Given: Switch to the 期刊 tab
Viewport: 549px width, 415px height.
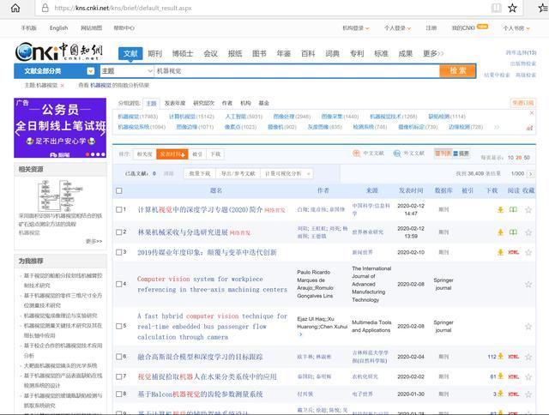Looking at the screenshot, I should (x=154, y=53).
